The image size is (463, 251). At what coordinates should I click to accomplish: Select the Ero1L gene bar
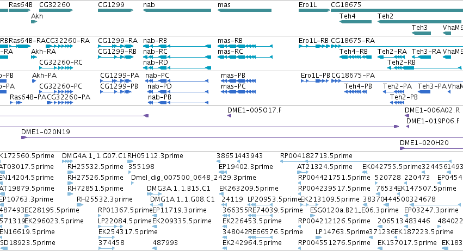[314, 10]
